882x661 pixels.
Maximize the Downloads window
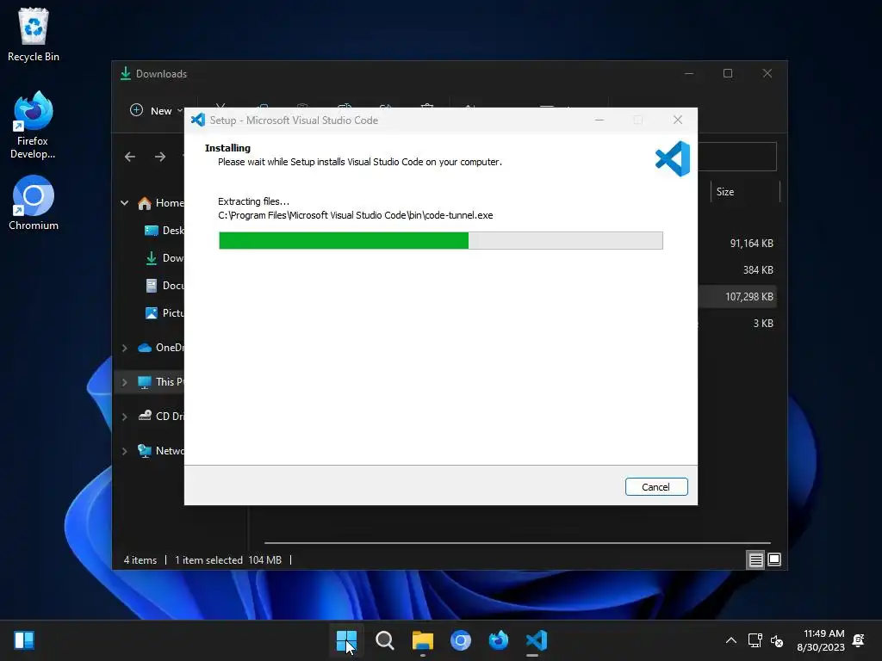tap(728, 74)
